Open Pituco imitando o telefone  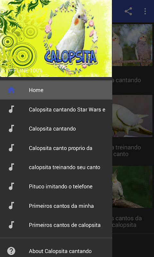tap(56, 186)
